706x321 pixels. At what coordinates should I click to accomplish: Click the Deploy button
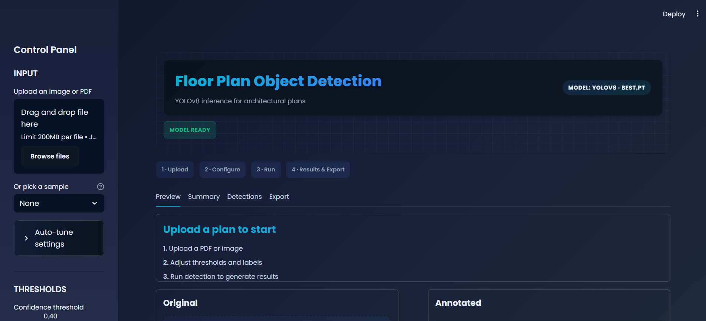click(674, 14)
